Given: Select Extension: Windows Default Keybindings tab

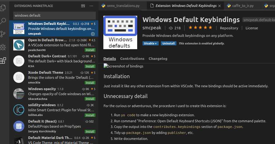Looking at the screenshot, I should (185, 6).
